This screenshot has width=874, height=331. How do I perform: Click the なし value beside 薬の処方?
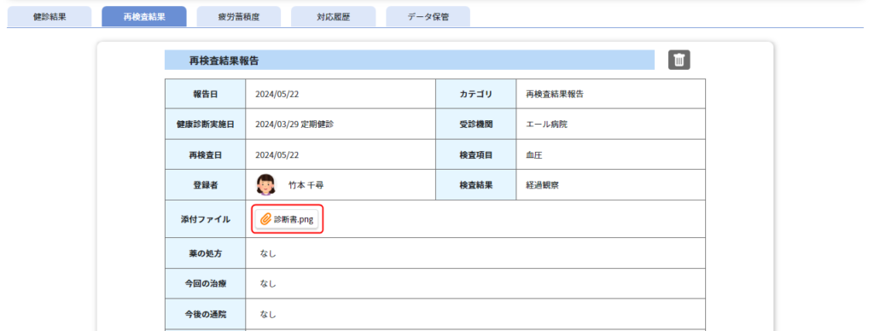[x=268, y=253]
